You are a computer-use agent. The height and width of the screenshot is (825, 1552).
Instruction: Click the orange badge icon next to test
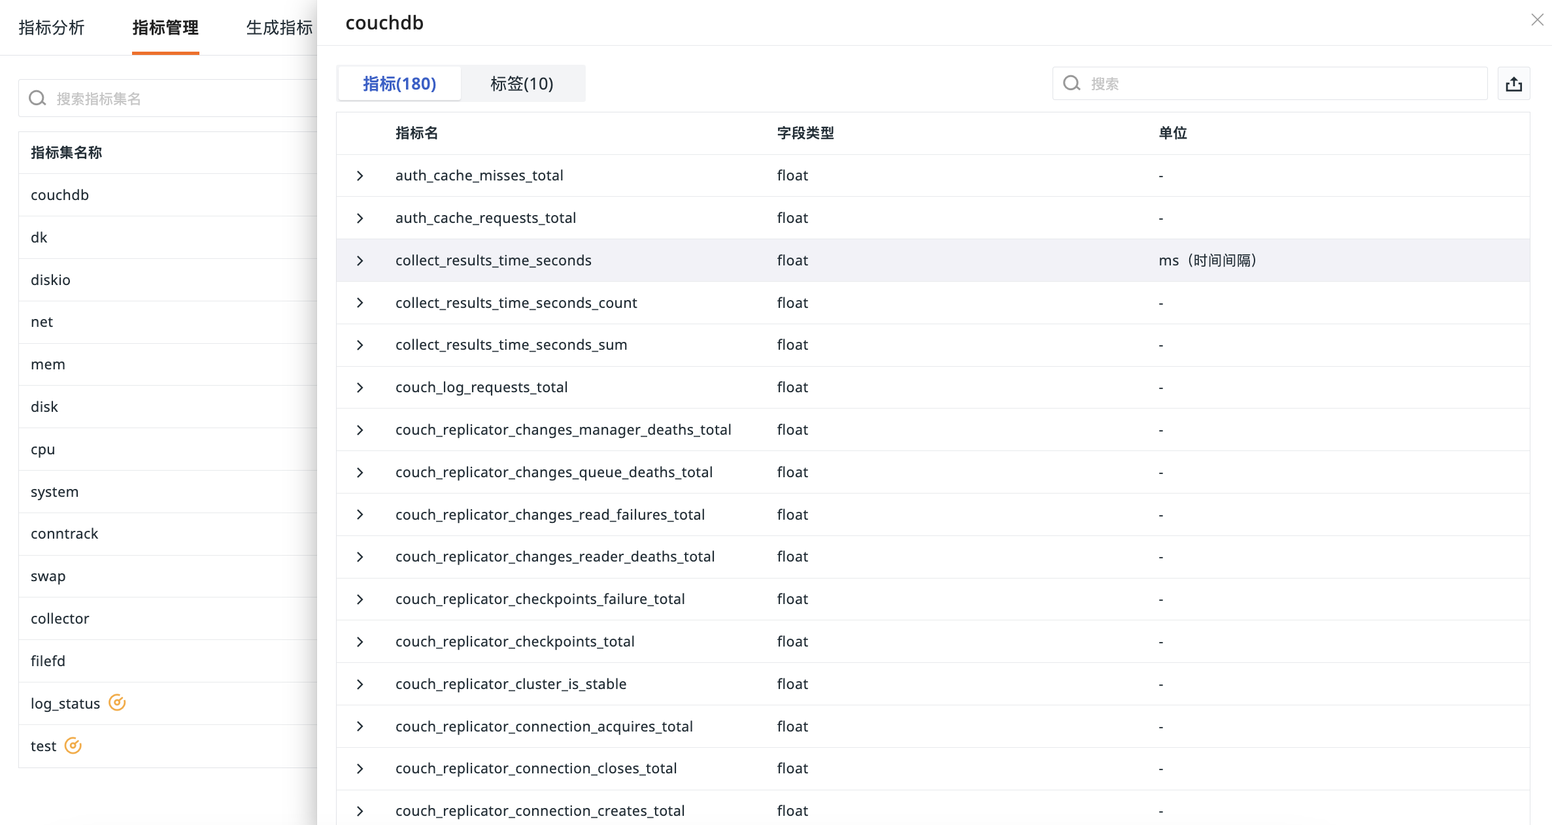point(73,745)
